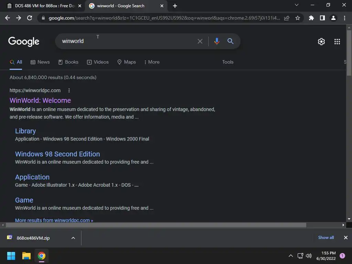Share this page from the address bar
The height and width of the screenshot is (264, 352).
(287, 18)
